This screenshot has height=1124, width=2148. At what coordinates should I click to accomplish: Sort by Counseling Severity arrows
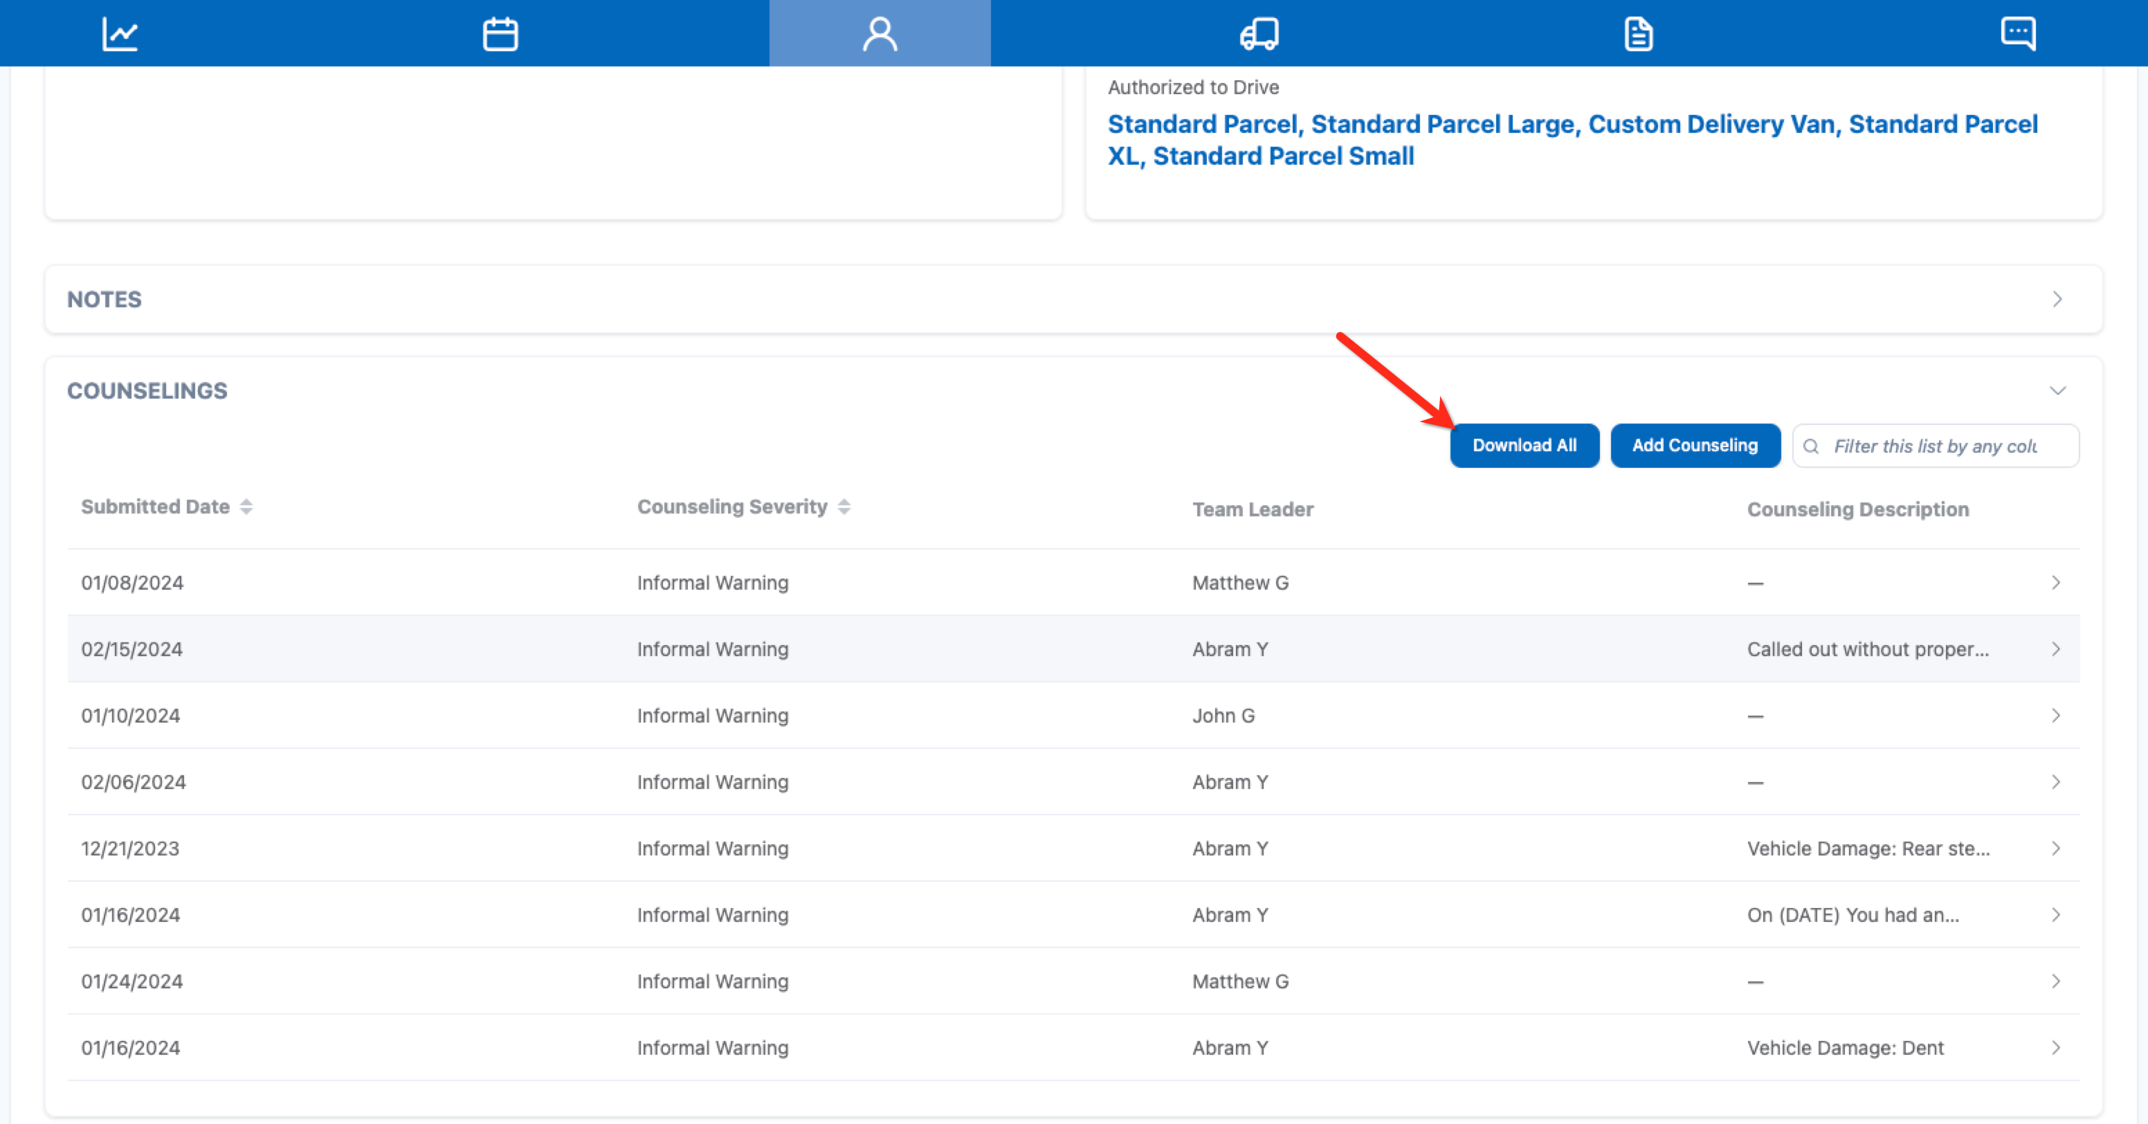(x=844, y=507)
